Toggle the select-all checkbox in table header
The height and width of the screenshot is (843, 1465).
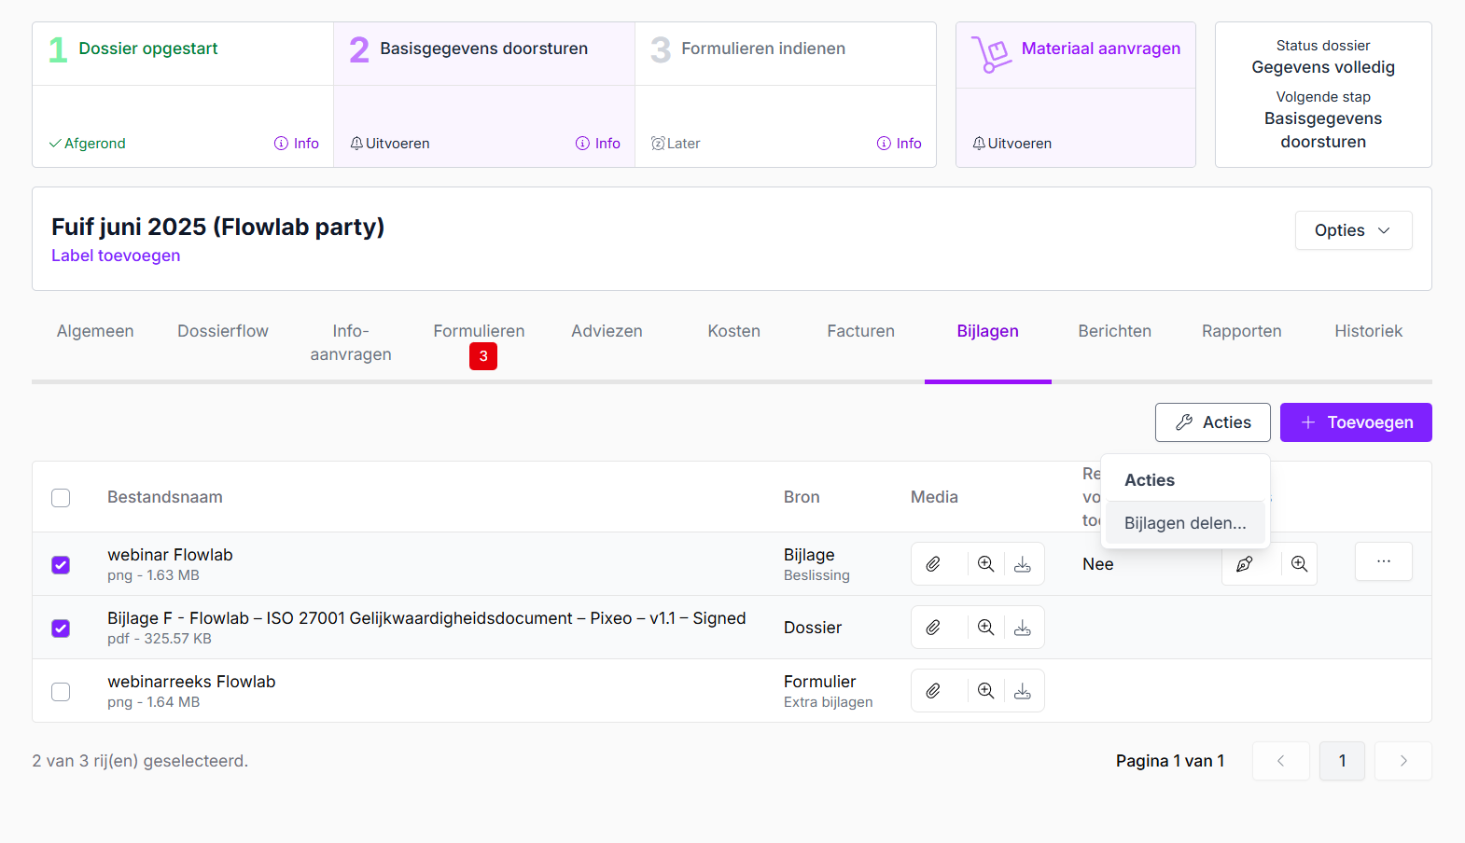click(x=61, y=498)
